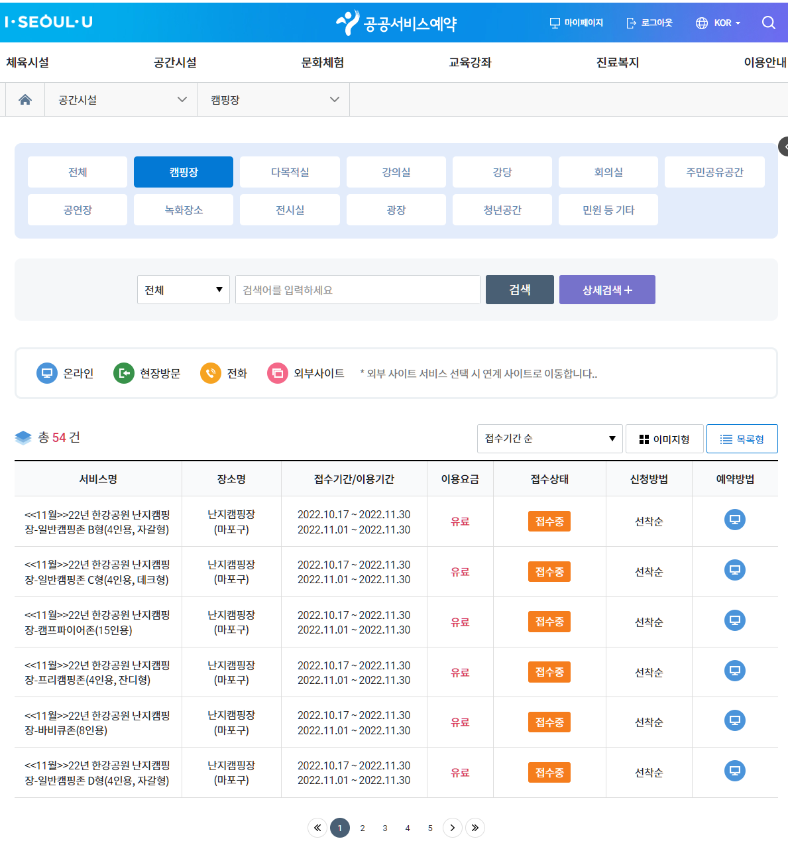Click 접수중 status badge for 캠프파이어존
The height and width of the screenshot is (841, 788).
[x=549, y=622]
